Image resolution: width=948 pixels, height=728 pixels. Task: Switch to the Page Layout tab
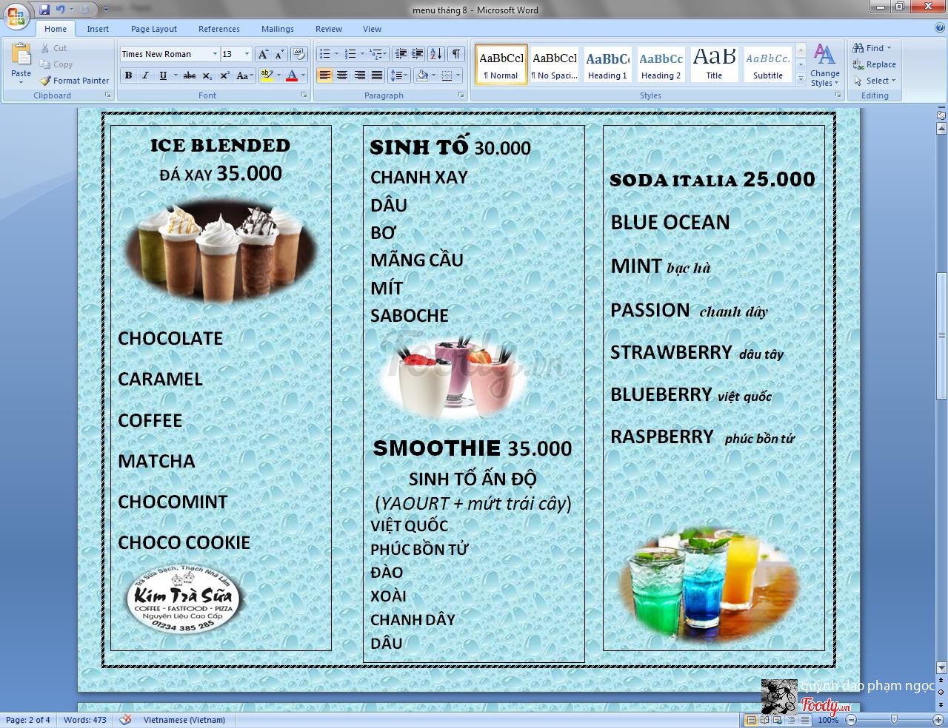tap(154, 29)
